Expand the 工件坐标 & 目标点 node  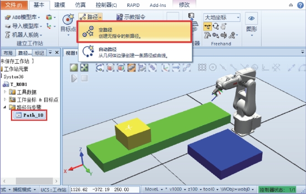[5, 99]
